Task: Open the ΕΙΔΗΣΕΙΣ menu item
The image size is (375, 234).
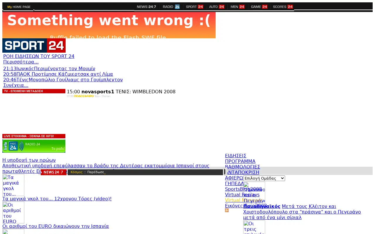Action: (236, 156)
